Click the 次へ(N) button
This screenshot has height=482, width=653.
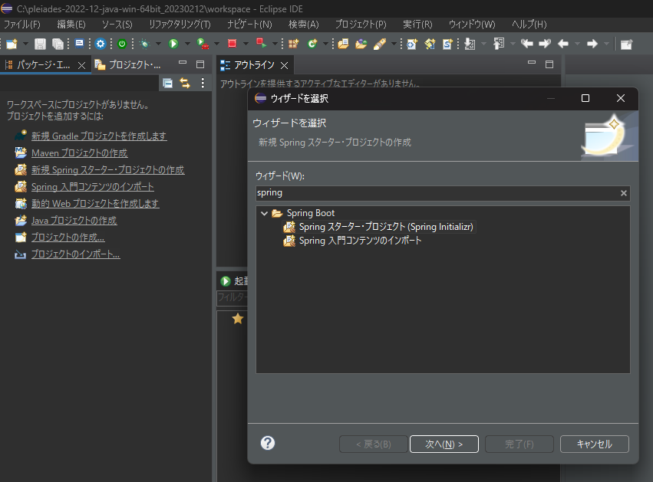[x=444, y=444]
